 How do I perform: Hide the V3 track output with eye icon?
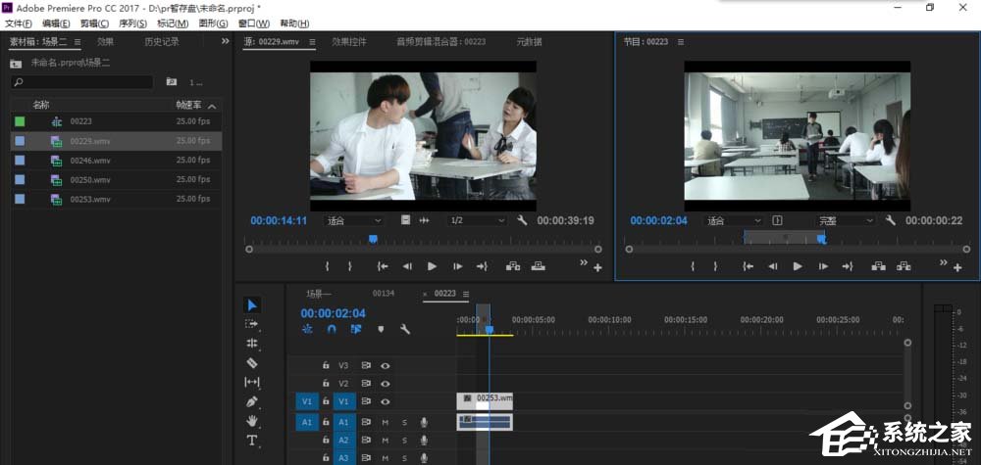click(x=386, y=365)
